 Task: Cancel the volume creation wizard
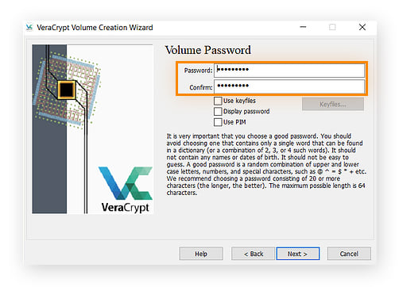[349, 254]
